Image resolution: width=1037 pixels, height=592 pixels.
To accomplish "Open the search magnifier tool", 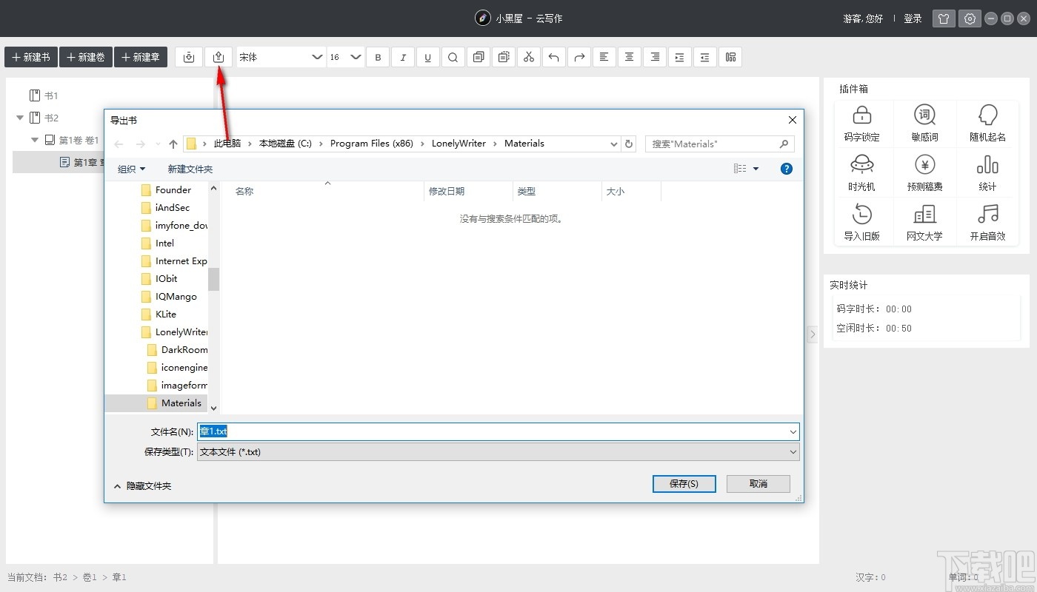I will click(453, 57).
